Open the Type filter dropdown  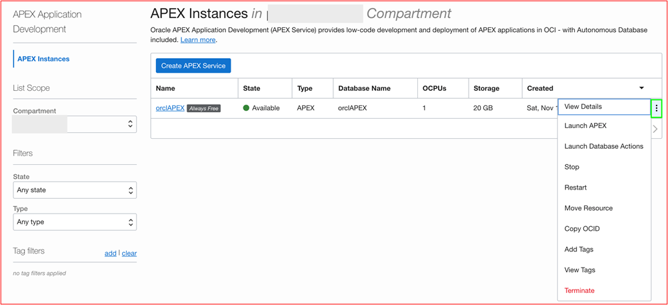(75, 222)
